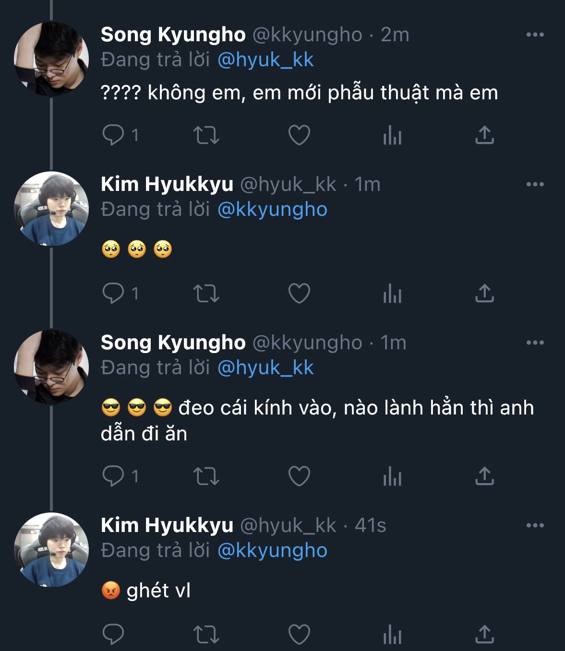
Task: Like the 'đeo cái kính vào' tweet
Action: [x=299, y=476]
